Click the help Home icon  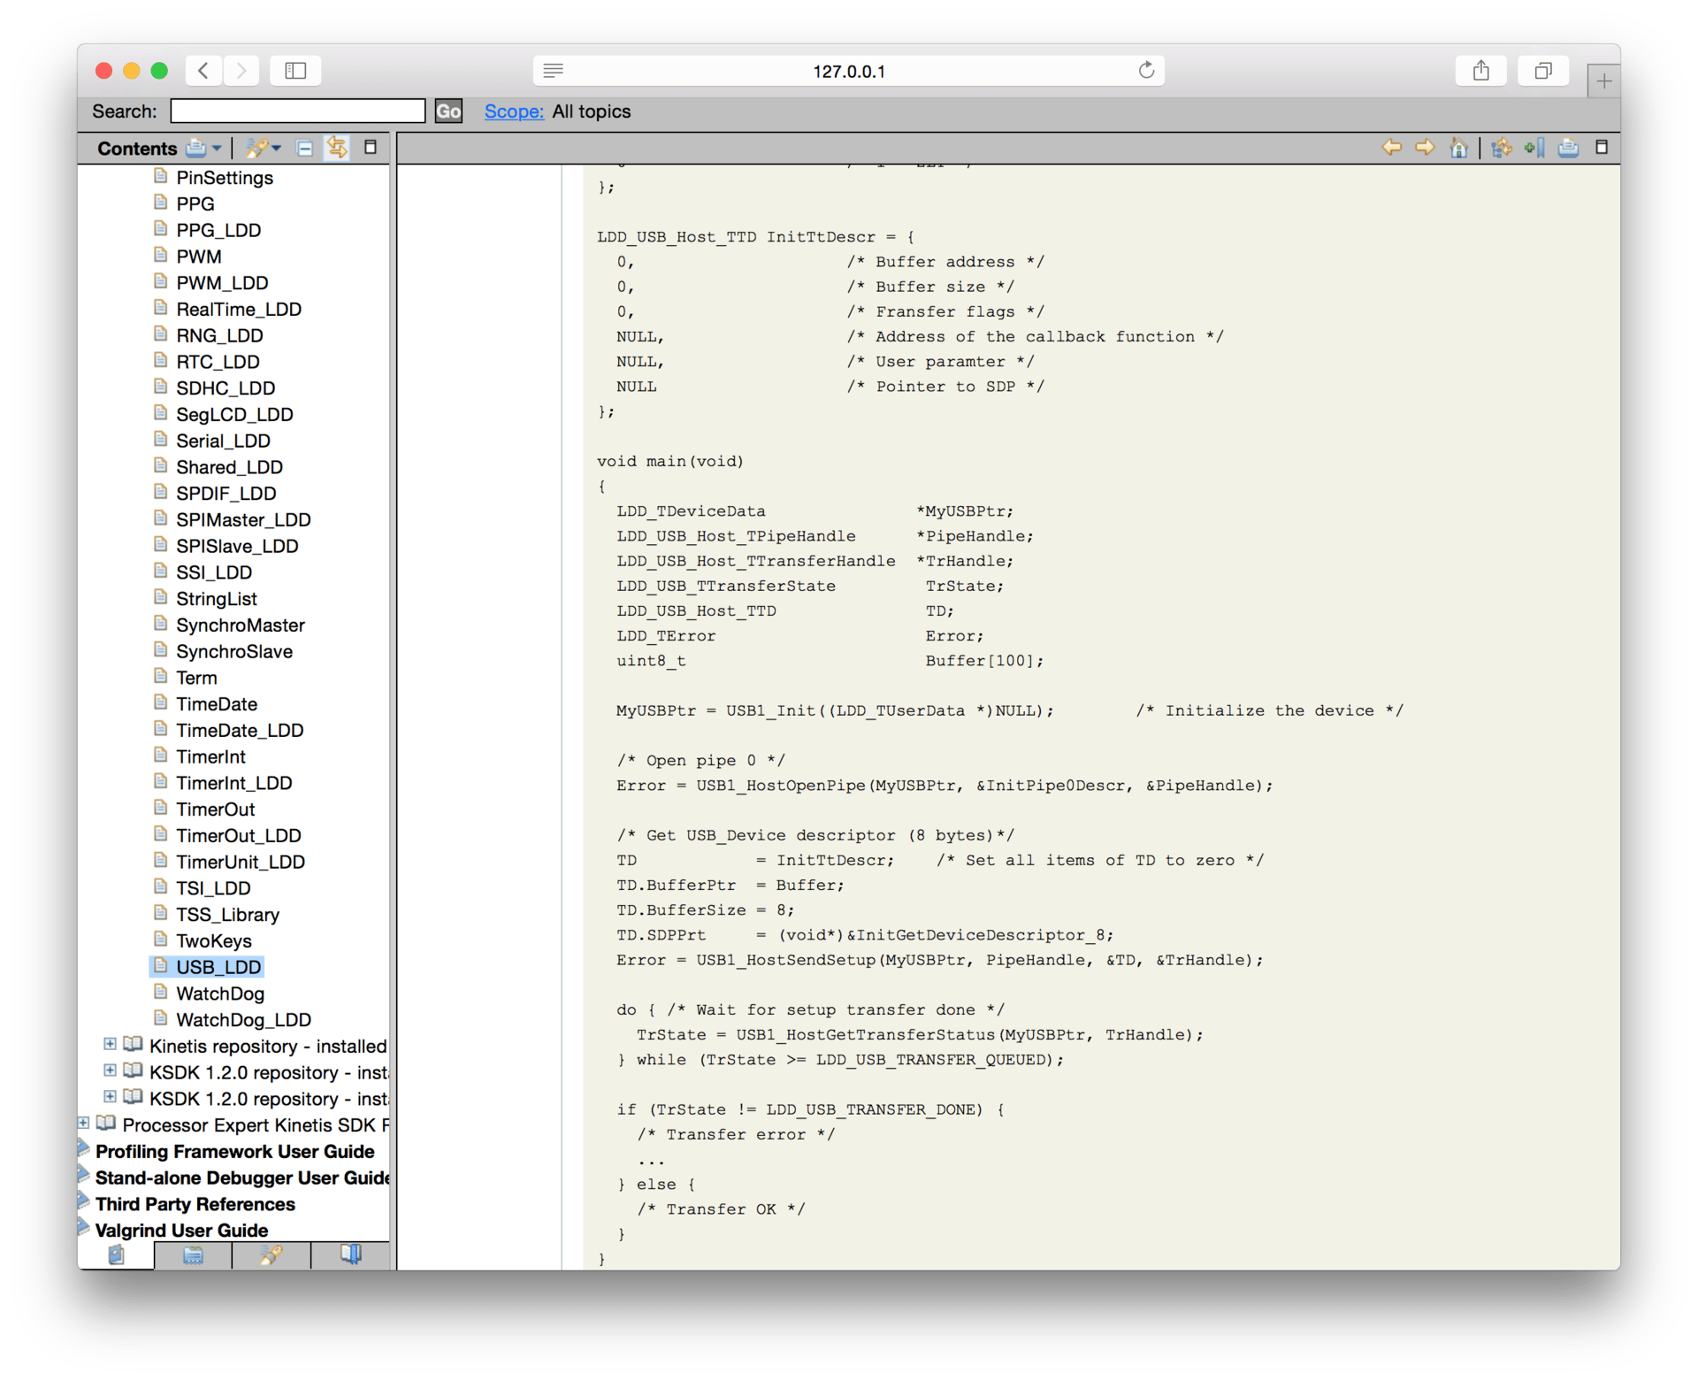click(x=1458, y=148)
